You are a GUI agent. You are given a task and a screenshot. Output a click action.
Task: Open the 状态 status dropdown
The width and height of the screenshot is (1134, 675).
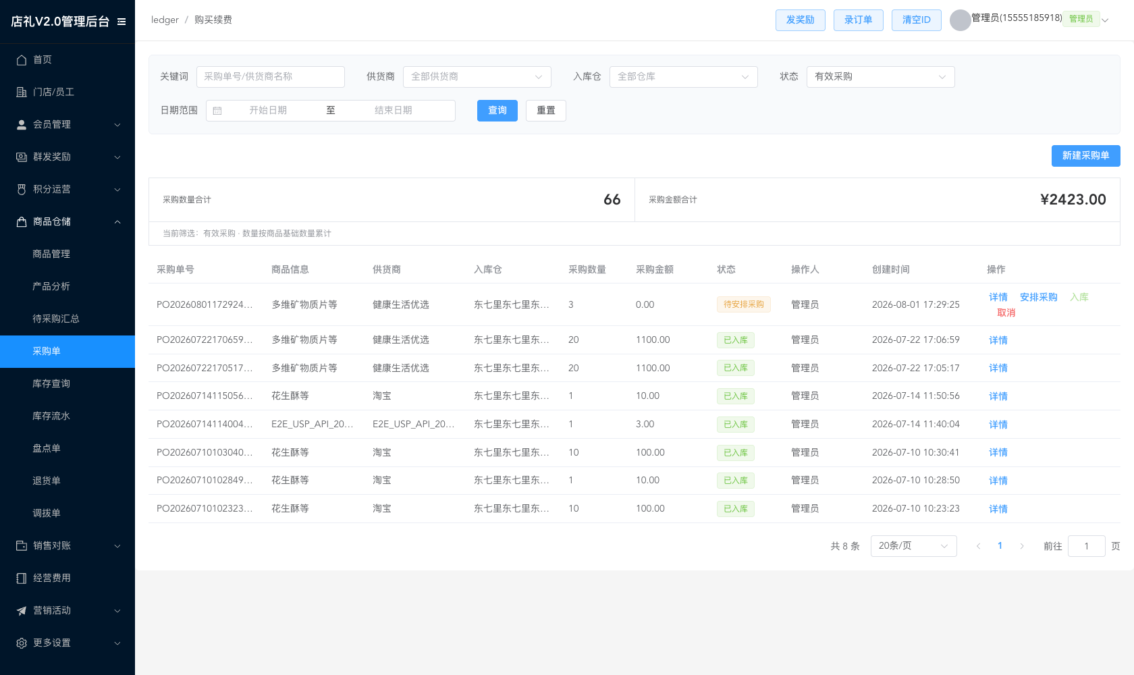tap(881, 77)
